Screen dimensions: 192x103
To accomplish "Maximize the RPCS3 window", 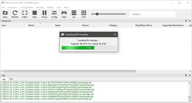I will (x=179, y=3).
